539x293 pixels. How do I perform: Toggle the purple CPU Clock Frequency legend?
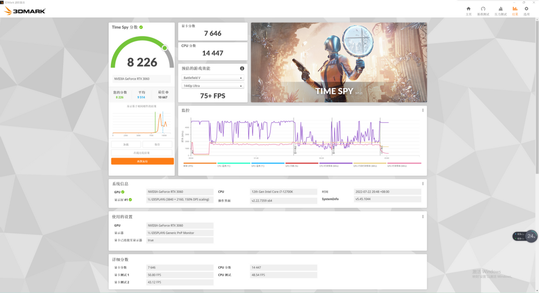[x=336, y=165]
